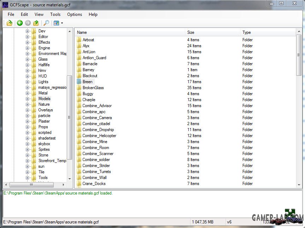Open the View mode dropdown arrow
The height and width of the screenshot is (228, 305).
[62, 23]
